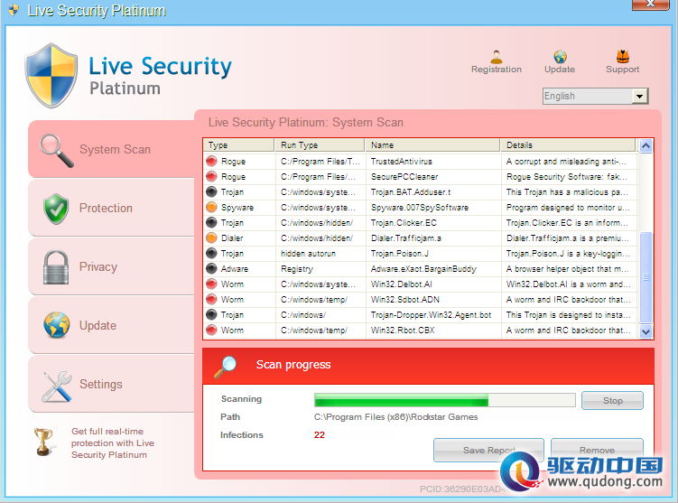The height and width of the screenshot is (503, 678).
Task: Click the green scan progress bar
Action: tap(445, 400)
